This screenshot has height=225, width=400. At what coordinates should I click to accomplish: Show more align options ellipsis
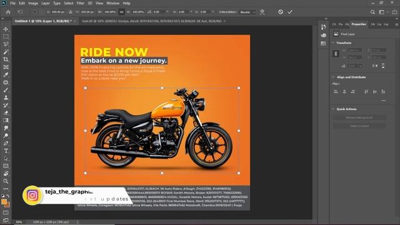point(383,101)
